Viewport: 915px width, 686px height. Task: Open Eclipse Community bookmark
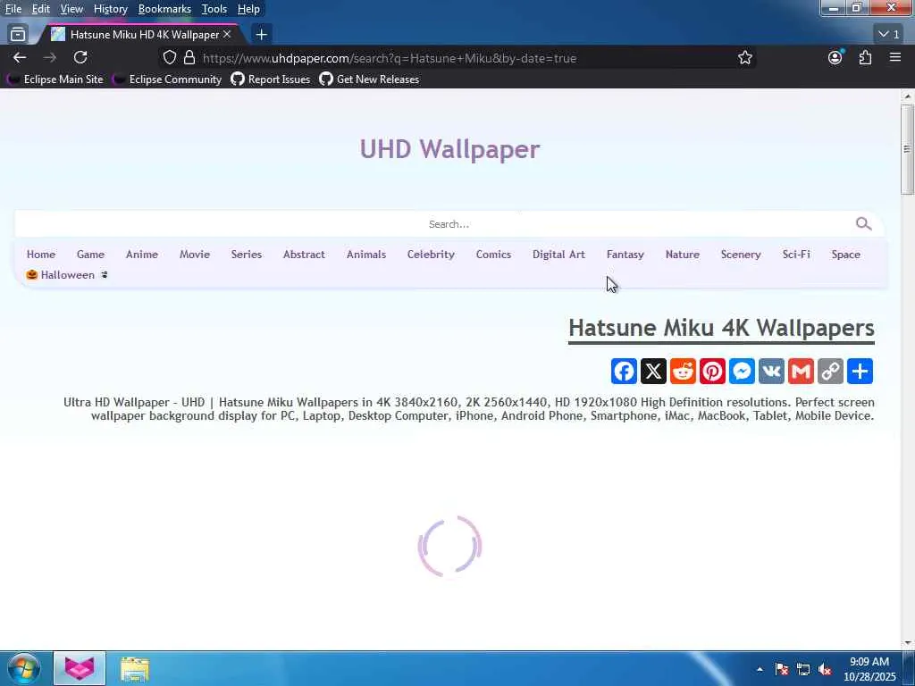(167, 79)
